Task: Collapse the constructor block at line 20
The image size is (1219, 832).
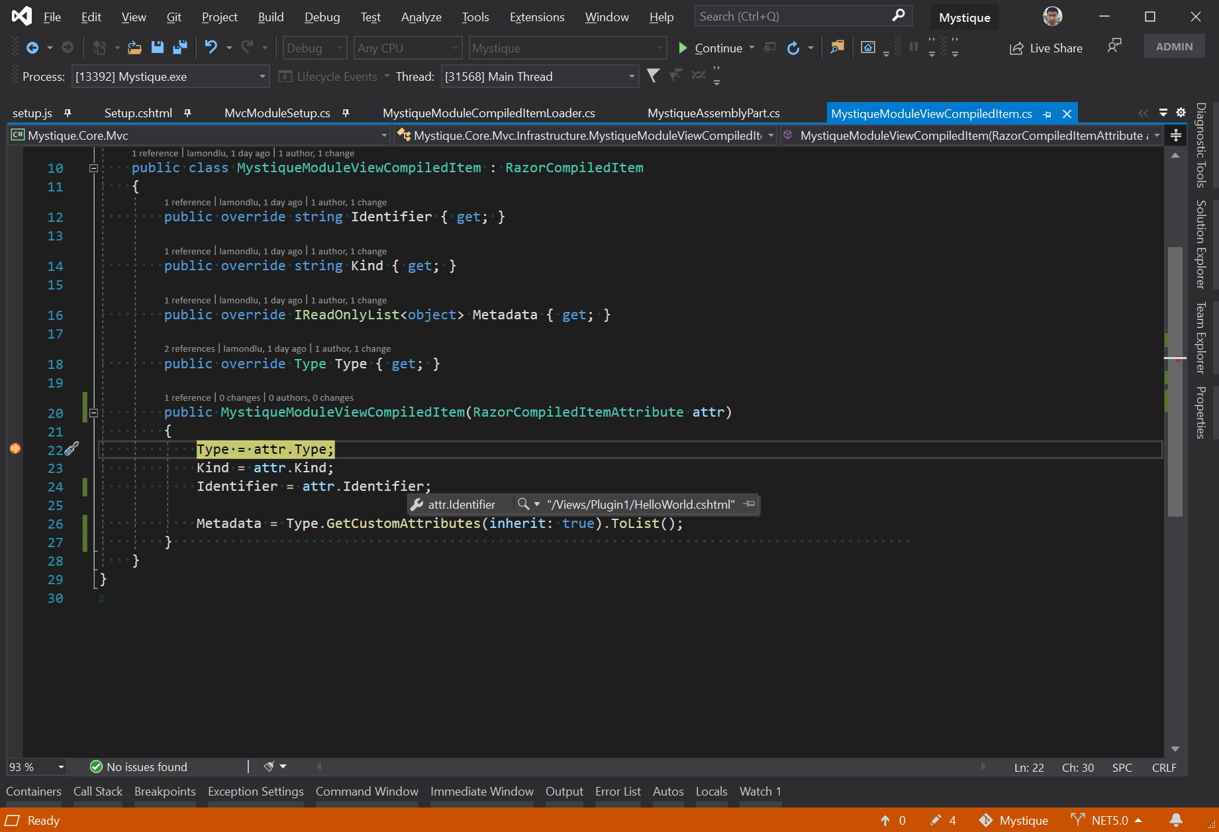Action: point(93,413)
